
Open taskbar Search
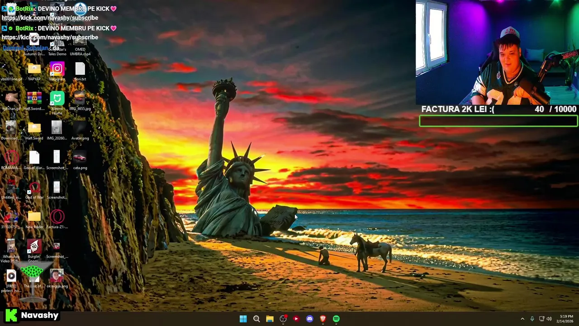point(256,319)
